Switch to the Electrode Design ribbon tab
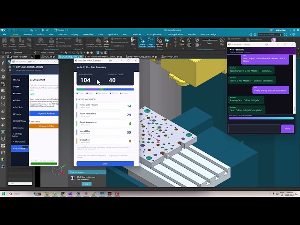 (208, 34)
